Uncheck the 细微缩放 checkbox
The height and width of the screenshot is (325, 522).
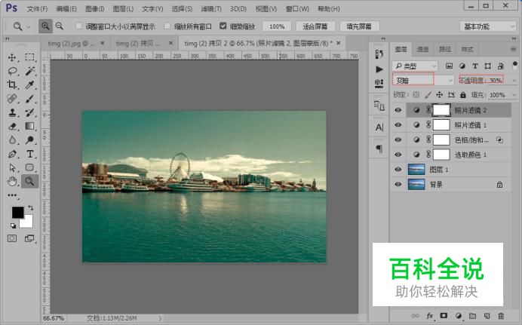tap(224, 26)
